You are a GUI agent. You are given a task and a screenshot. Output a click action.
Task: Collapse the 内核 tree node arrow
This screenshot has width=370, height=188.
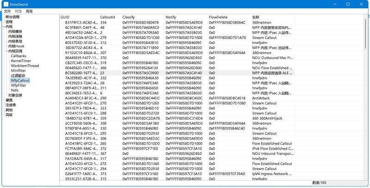click(x=4, y=27)
